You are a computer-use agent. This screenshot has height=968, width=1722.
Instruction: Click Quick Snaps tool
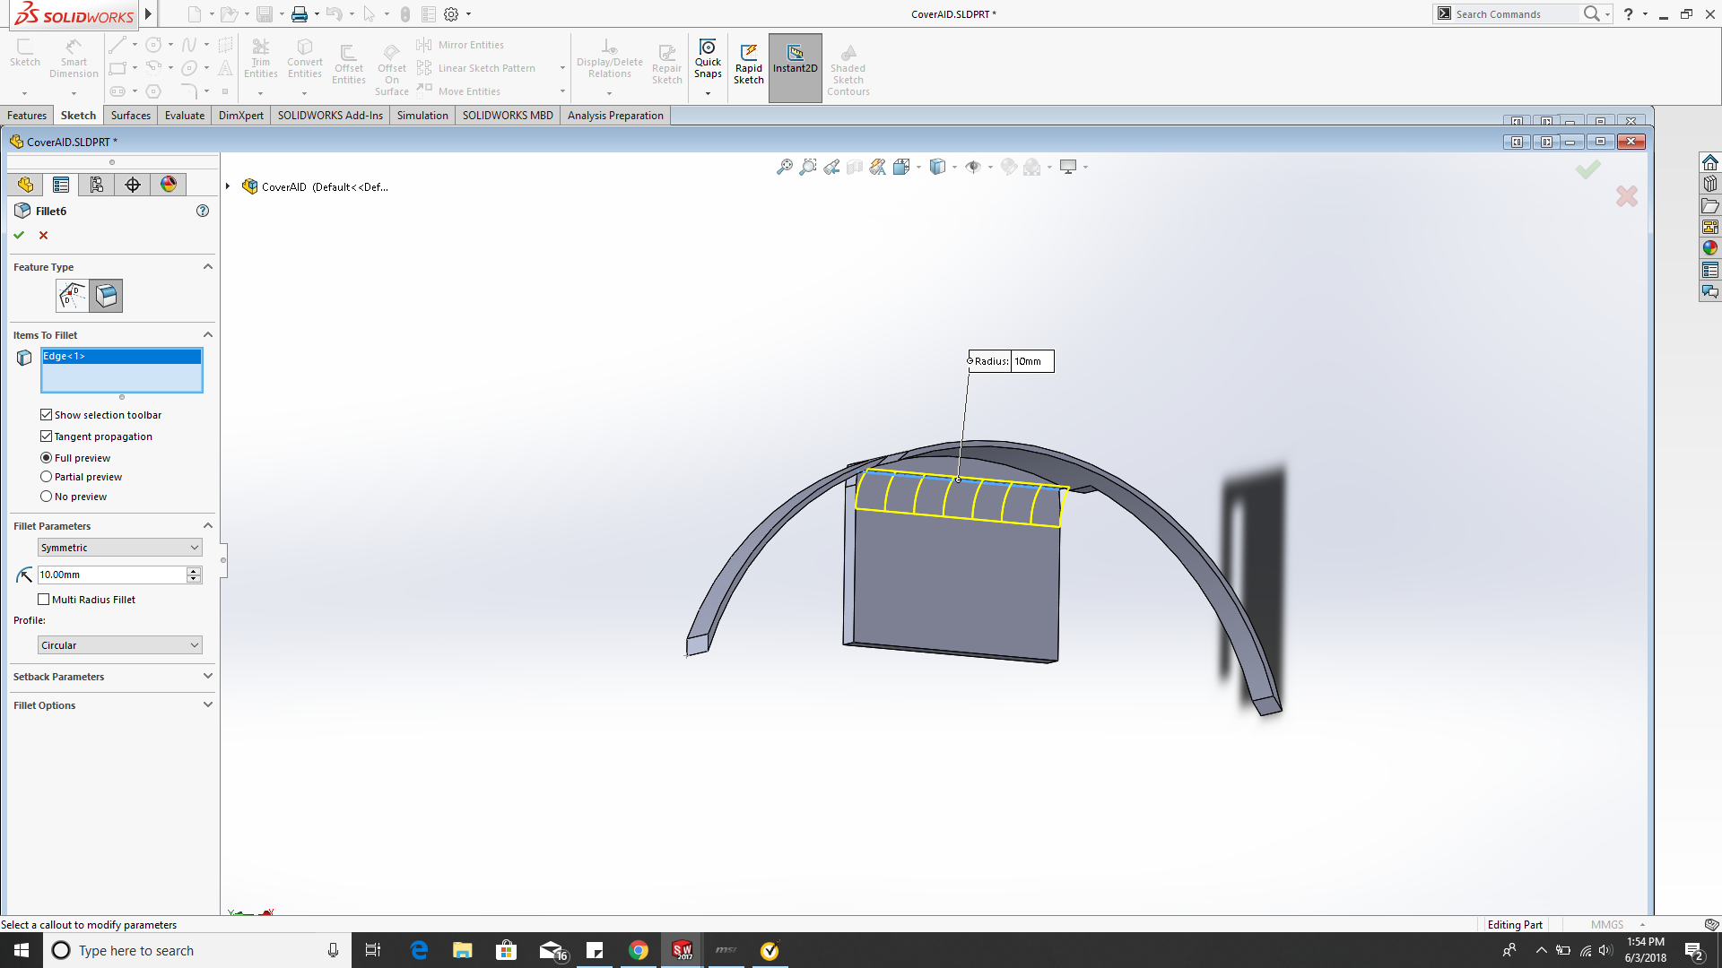(x=708, y=59)
